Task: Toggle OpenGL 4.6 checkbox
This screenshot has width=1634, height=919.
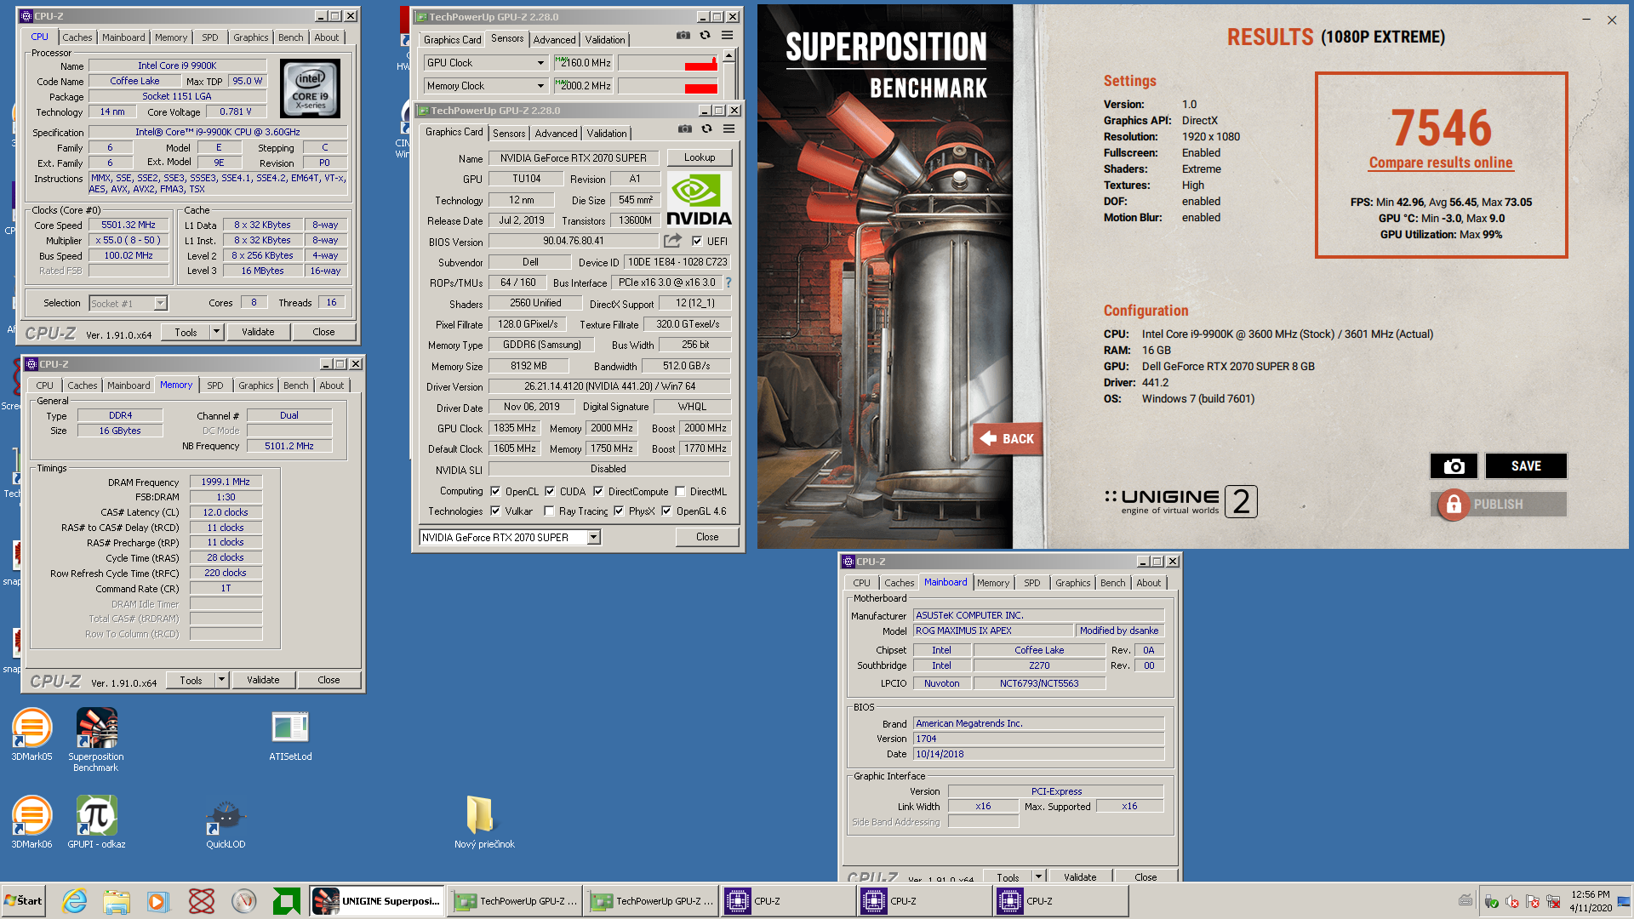Action: point(666,511)
